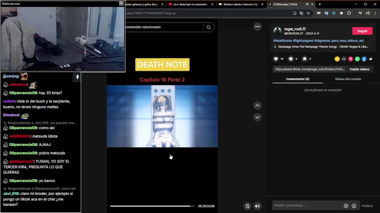Image resolution: width=380 pixels, height=213 pixels.
Task: Insert mention with @ icon
Action: click(x=346, y=206)
